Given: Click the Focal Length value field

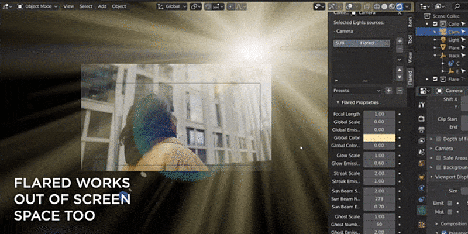Looking at the screenshot, I should click(x=379, y=114).
